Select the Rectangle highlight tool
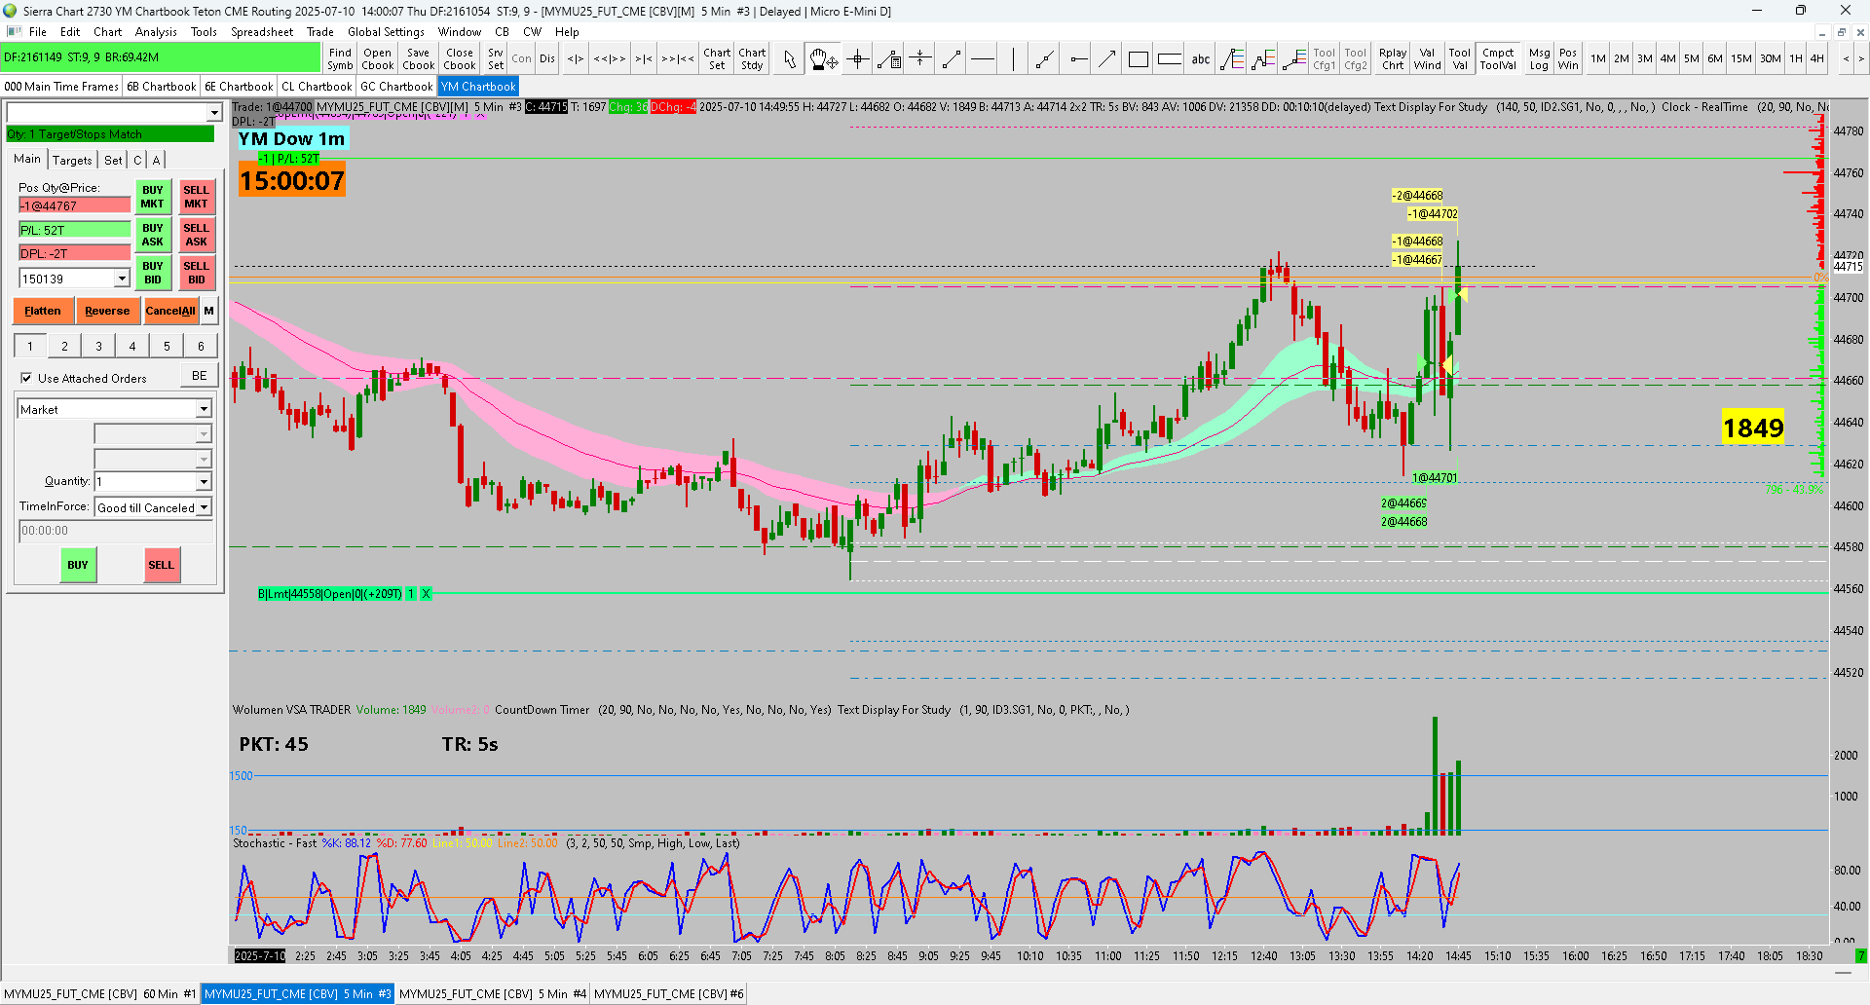The height and width of the screenshot is (1005, 1870). tap(1138, 59)
